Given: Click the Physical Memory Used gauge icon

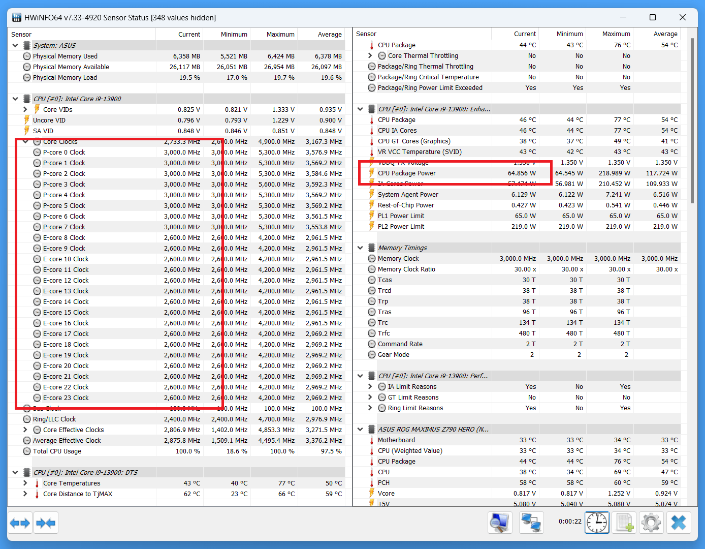Looking at the screenshot, I should pyautogui.click(x=27, y=56).
